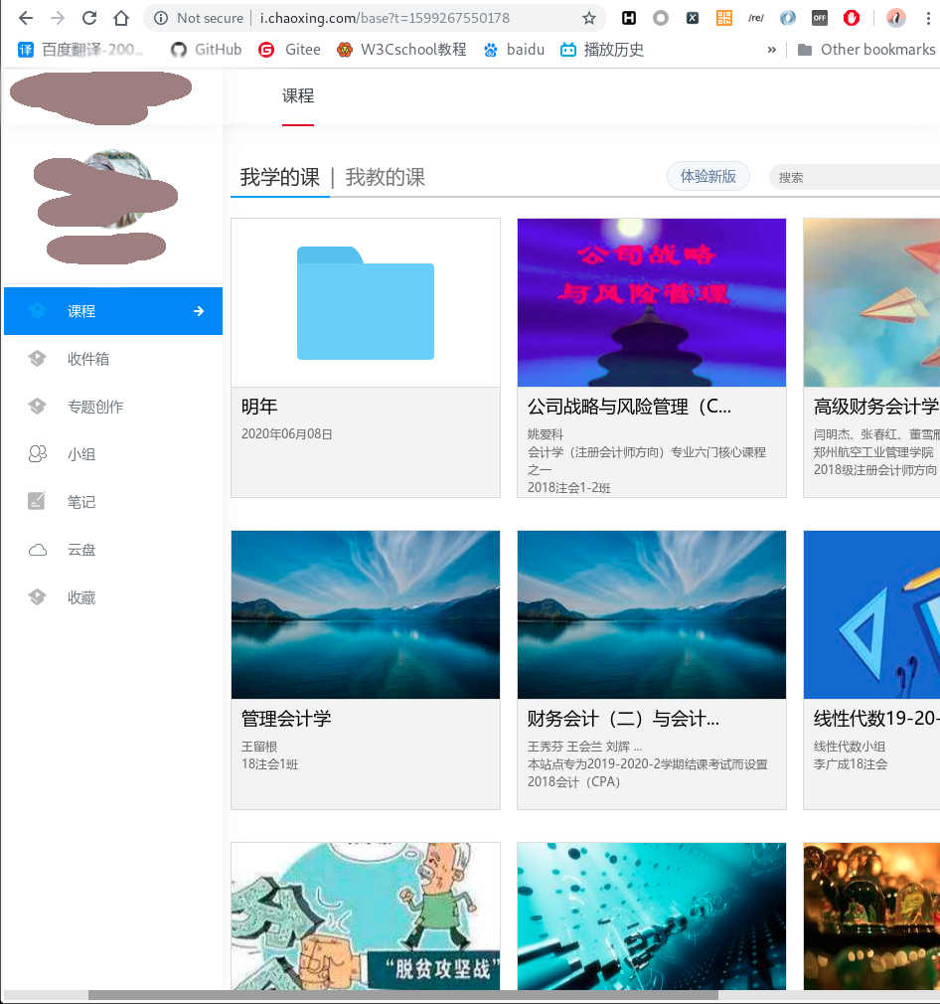Go back with the browser back arrow

coord(26,18)
